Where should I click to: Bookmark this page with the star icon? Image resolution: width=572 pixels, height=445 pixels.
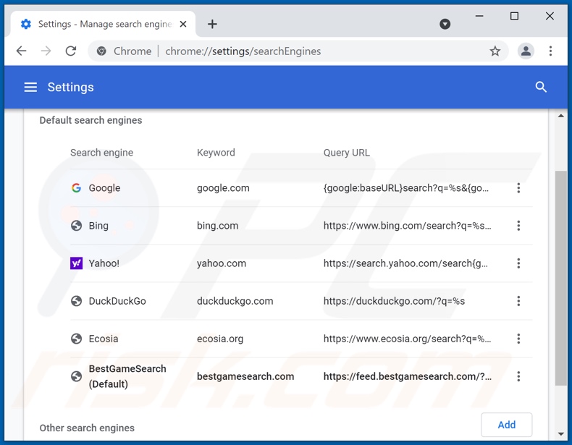pyautogui.click(x=495, y=51)
